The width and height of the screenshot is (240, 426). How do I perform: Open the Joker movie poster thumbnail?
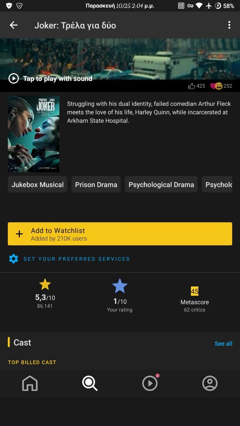(33, 134)
